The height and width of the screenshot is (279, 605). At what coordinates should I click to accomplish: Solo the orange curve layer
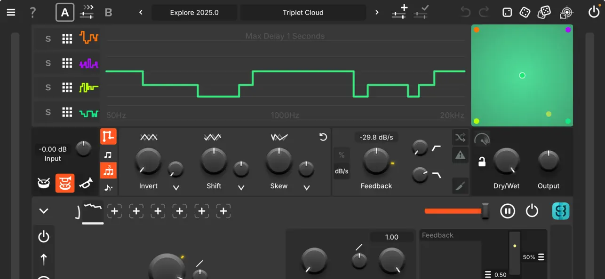[x=48, y=39]
